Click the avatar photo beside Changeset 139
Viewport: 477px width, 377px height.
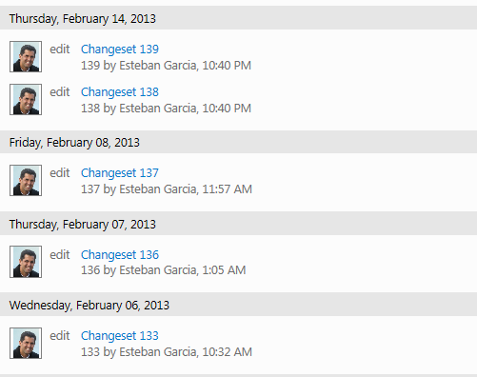click(x=26, y=56)
